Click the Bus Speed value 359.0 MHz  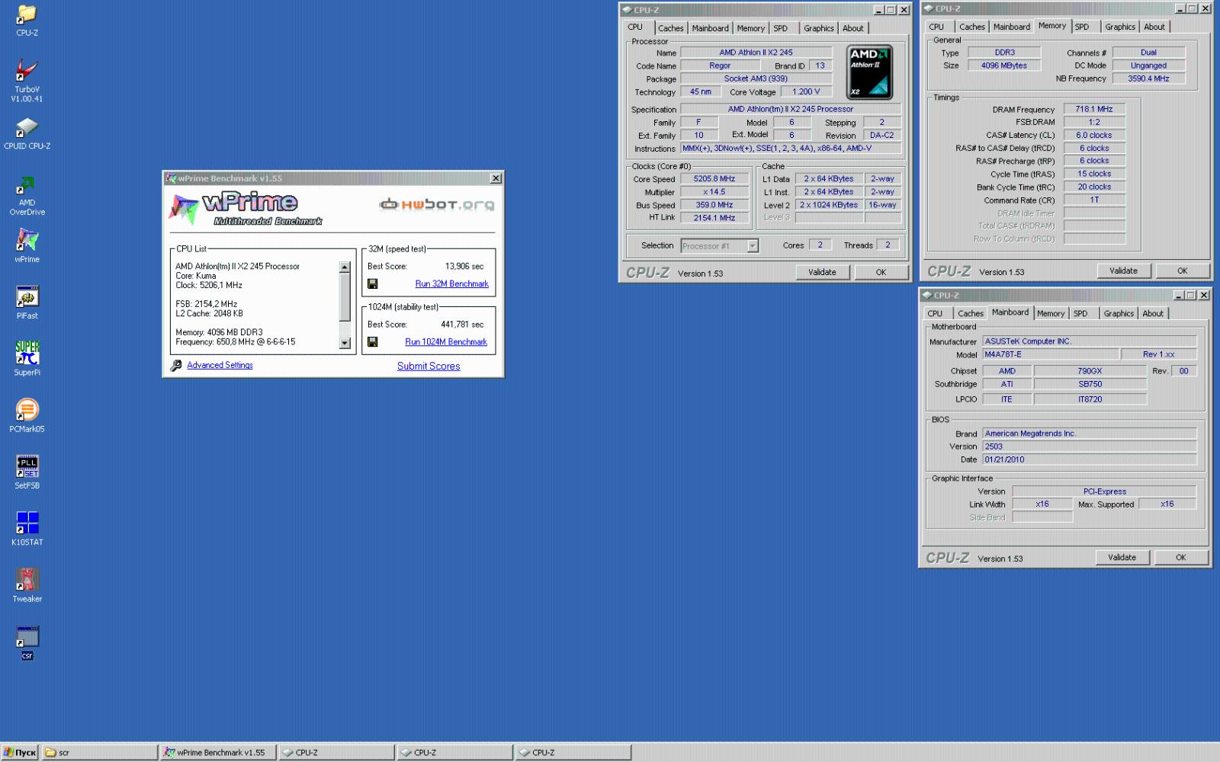[x=714, y=205]
